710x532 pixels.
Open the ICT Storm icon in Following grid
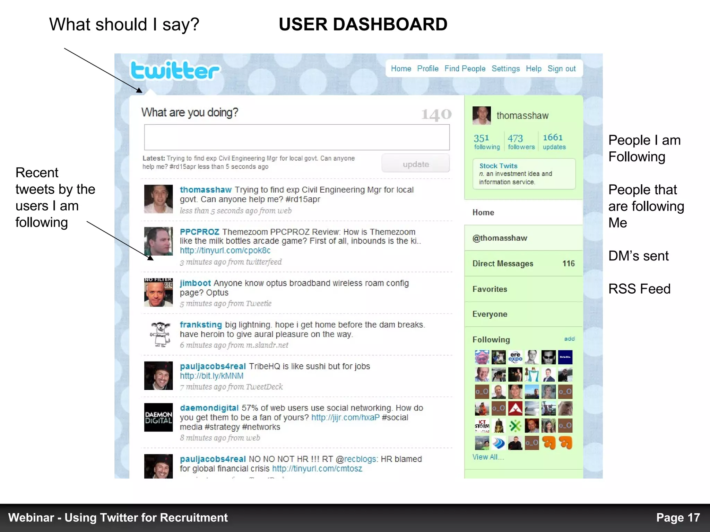point(482,425)
